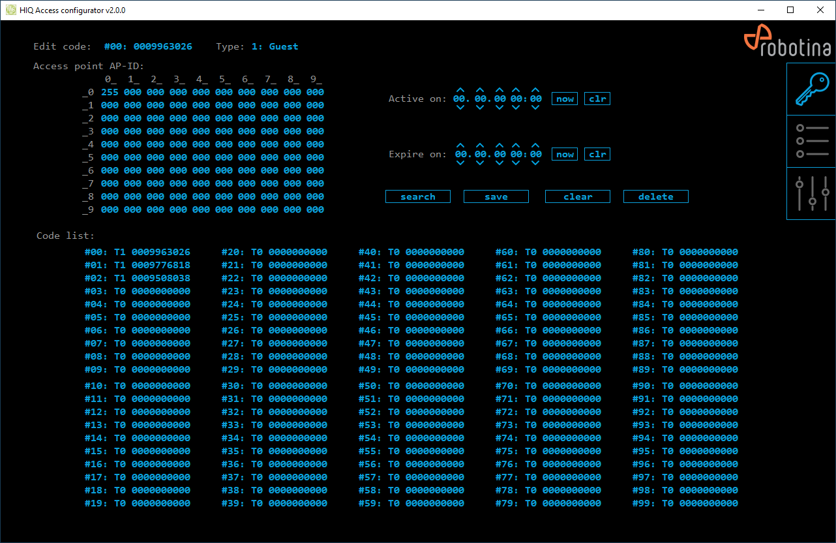The height and width of the screenshot is (543, 836).
Task: Click the clear button
Action: pyautogui.click(x=578, y=197)
